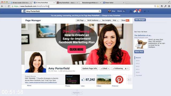Jump to Recent in timeline

click(x=138, y=58)
